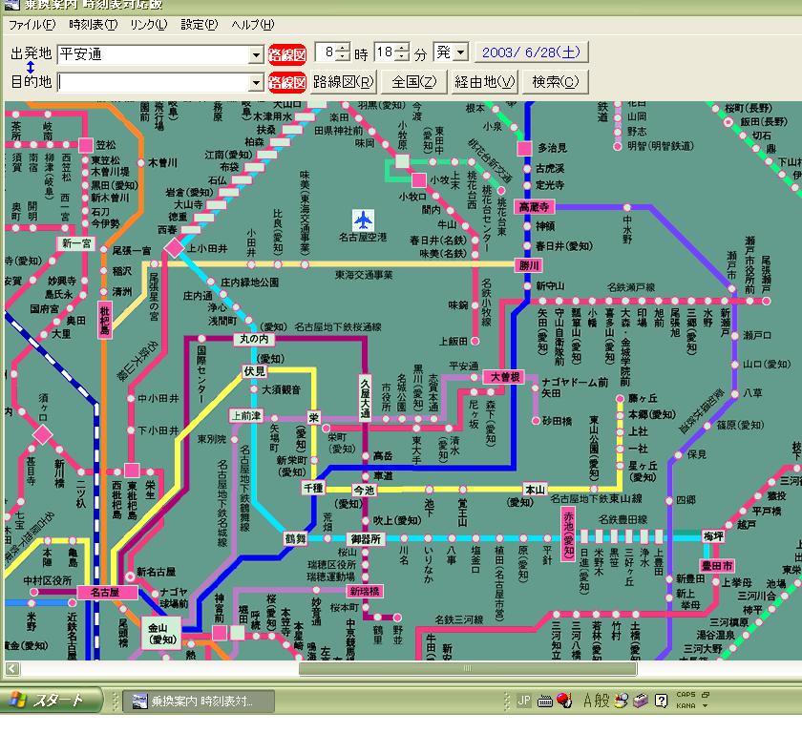
Task: Open the ファイル(F) menu
Action: 32,25
